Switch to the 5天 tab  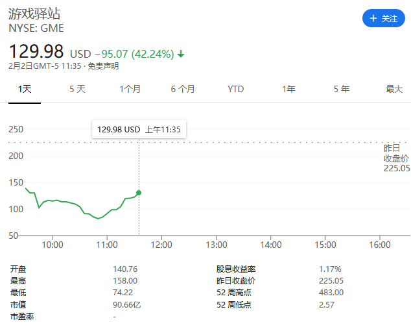(x=77, y=89)
